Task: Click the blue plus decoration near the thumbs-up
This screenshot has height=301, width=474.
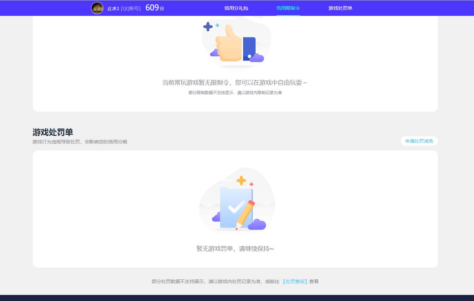Action: pos(207,26)
